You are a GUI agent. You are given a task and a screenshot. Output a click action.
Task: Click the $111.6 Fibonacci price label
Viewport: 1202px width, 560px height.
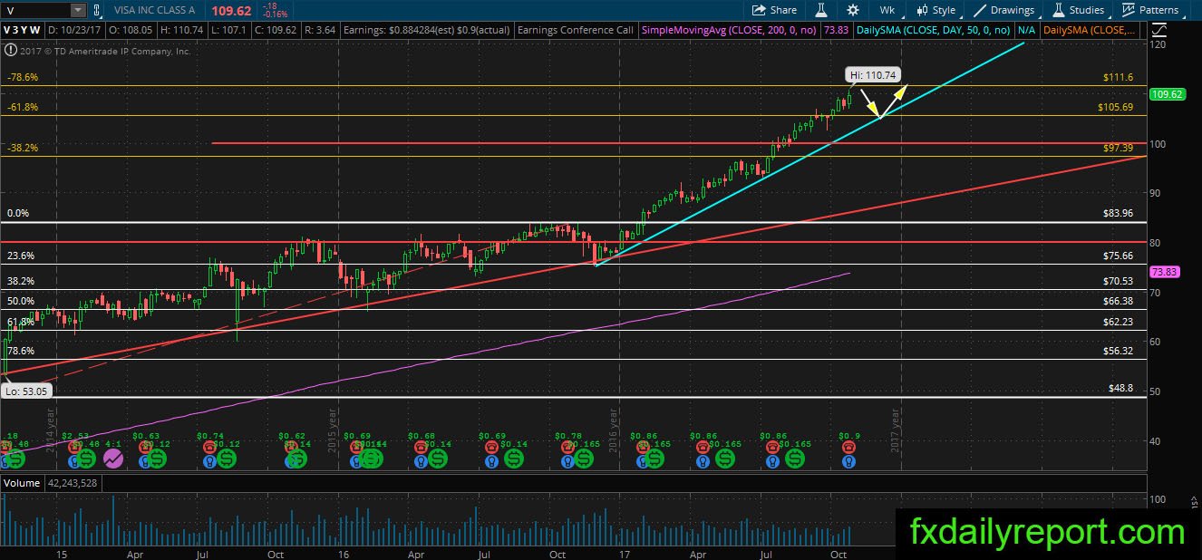1119,78
